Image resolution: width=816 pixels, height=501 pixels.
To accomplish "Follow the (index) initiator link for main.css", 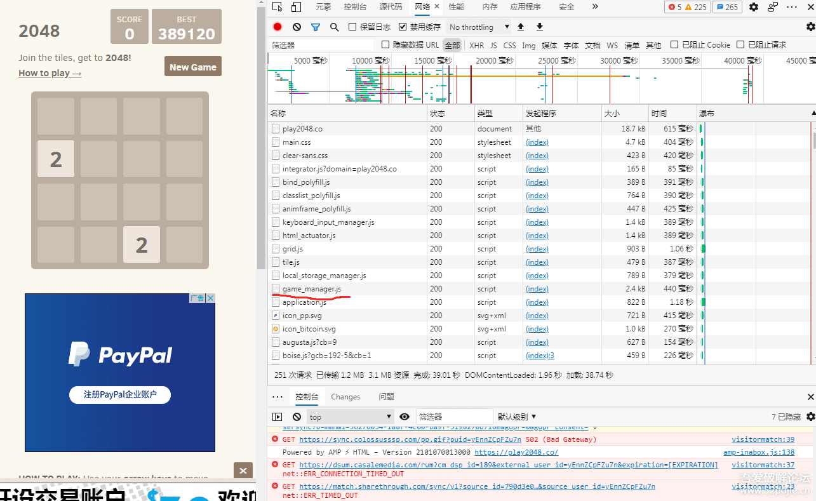I will (537, 142).
